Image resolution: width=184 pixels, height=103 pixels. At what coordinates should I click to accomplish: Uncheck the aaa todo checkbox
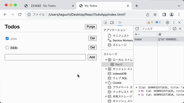tap(7, 38)
